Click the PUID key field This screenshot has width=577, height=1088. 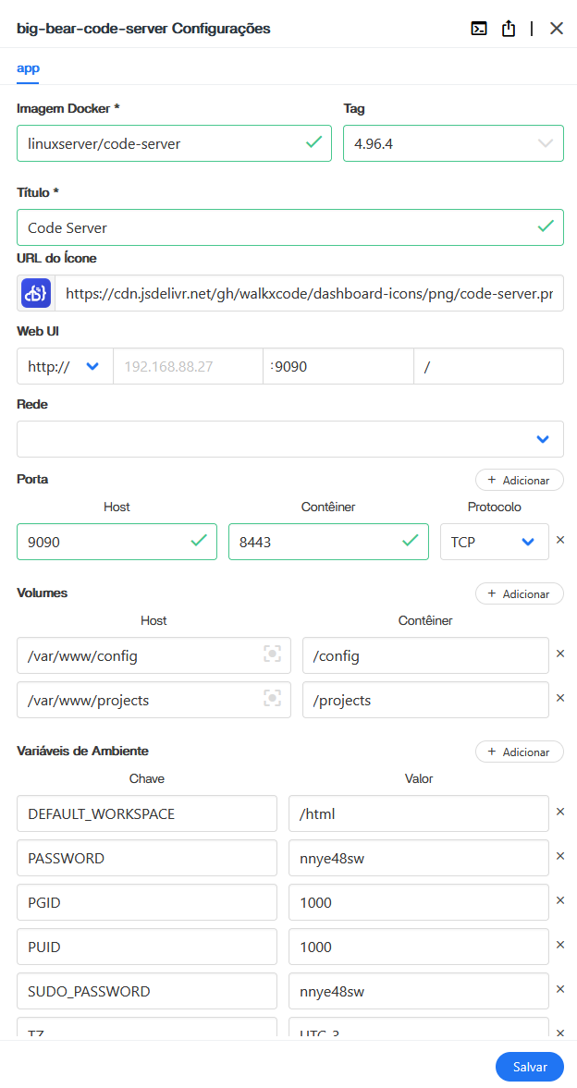click(146, 947)
